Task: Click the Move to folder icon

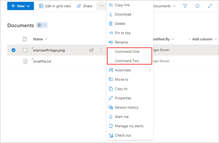Action: [111, 79]
